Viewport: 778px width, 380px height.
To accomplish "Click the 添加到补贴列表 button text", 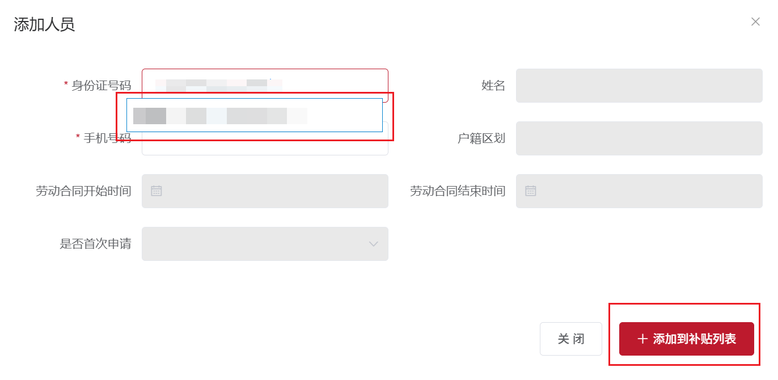I will (695, 339).
